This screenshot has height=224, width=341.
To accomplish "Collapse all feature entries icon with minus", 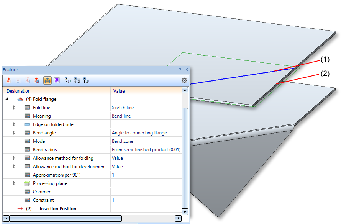I will point(68,80).
